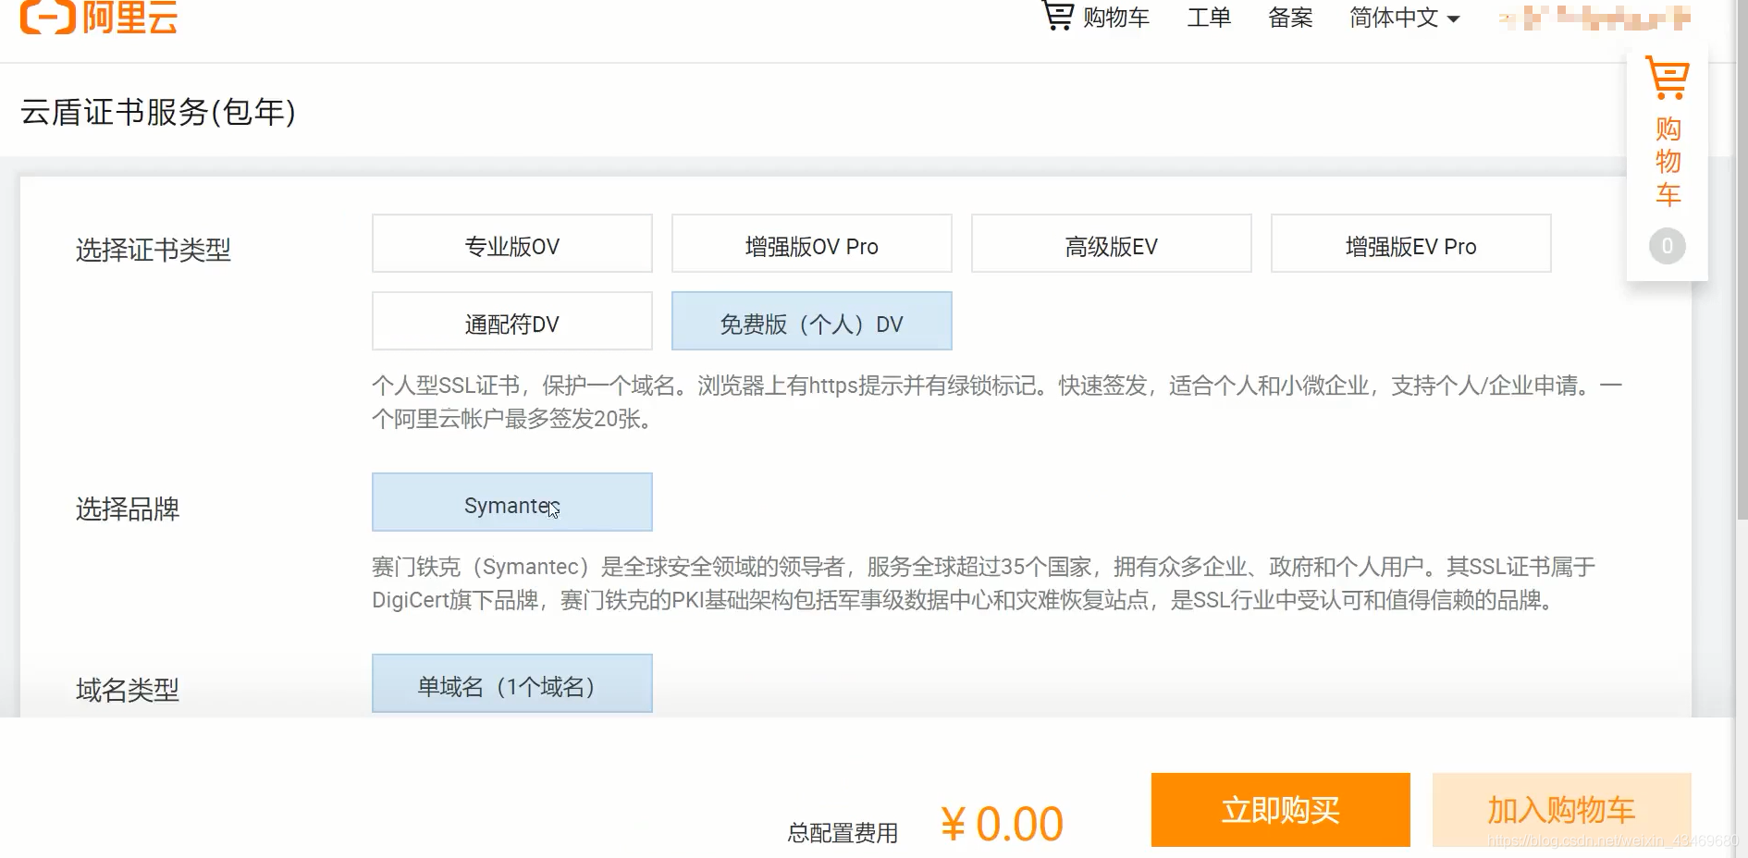
Task: Click the 立即购买 button
Action: click(x=1281, y=810)
